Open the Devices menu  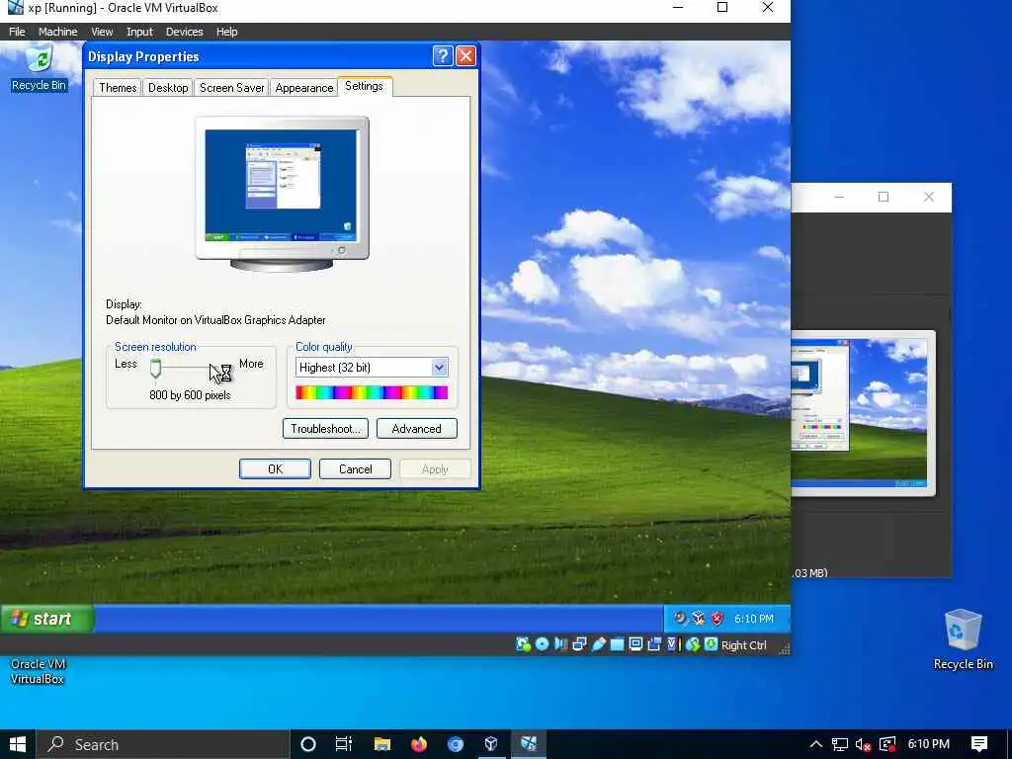tap(184, 32)
